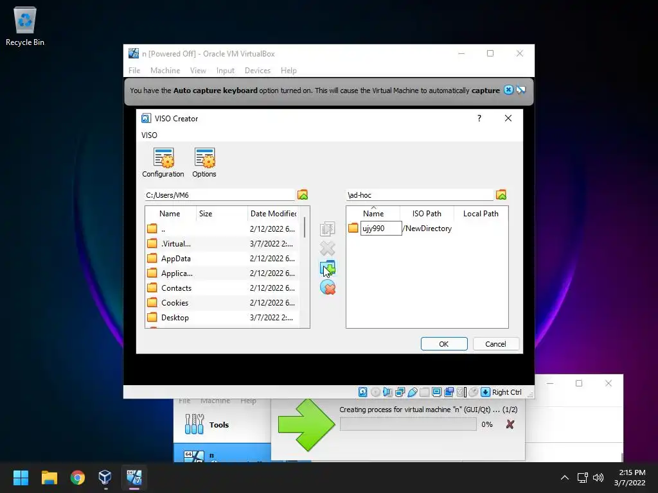
Task: Click the add-to-VISO copy files icon
Action: click(x=327, y=229)
